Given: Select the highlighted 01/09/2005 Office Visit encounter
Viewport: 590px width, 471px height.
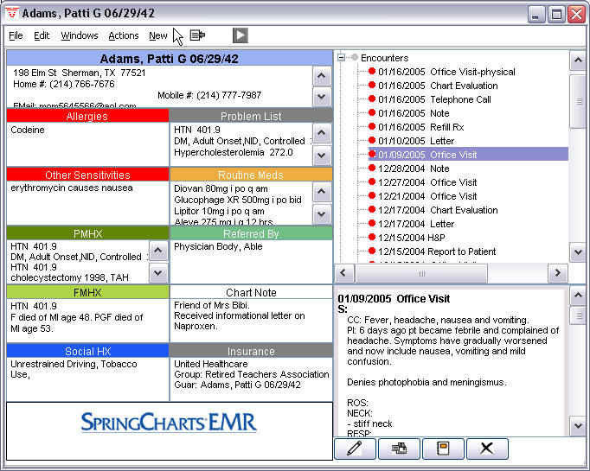Looking at the screenshot, I should [468, 155].
